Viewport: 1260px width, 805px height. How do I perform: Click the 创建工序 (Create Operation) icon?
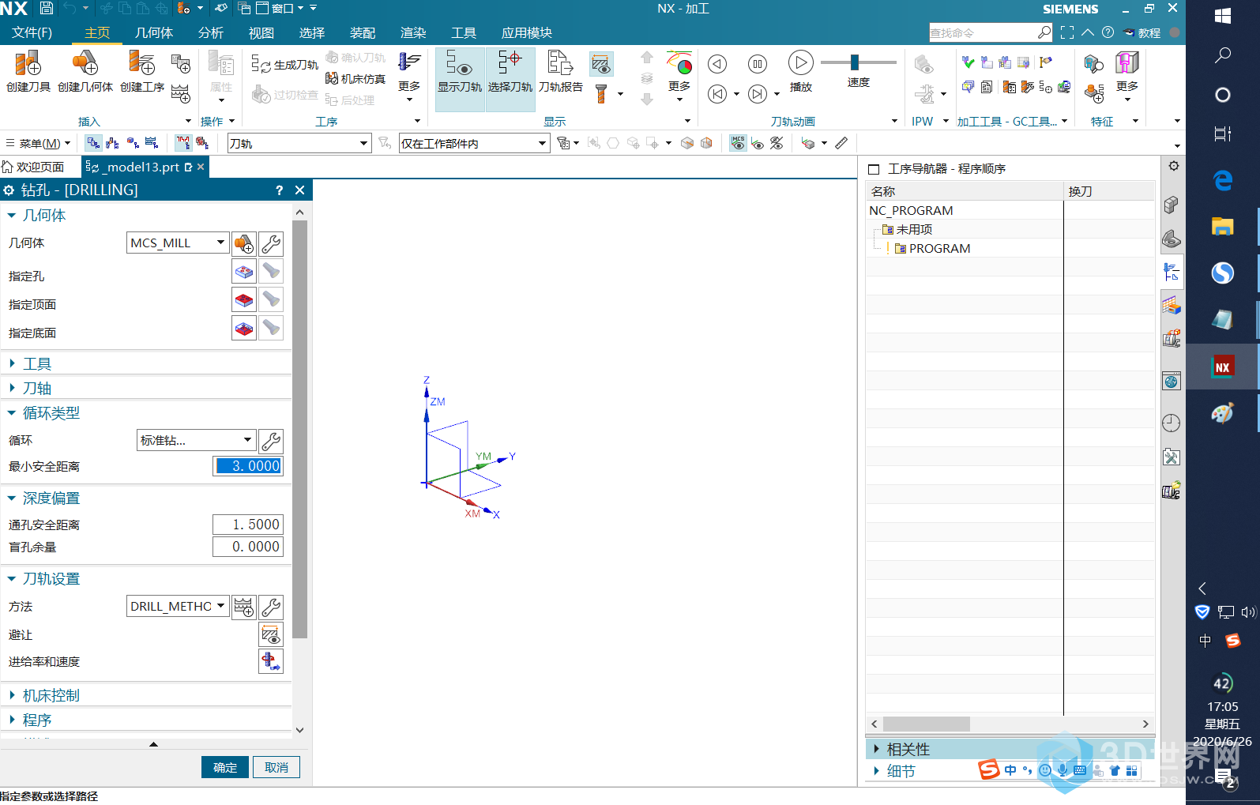pos(142,71)
